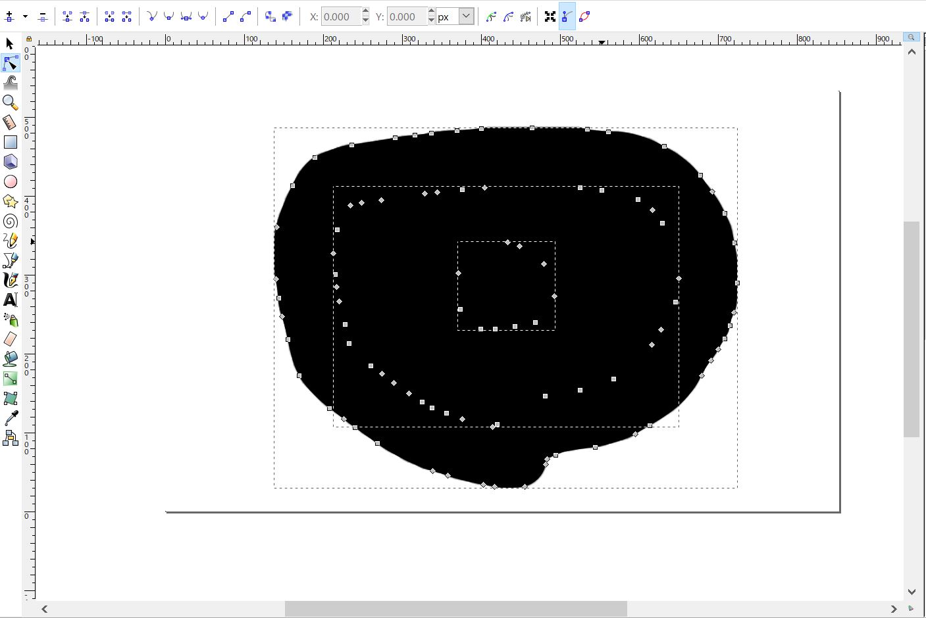Click the X coordinate input field
This screenshot has height=618, width=926.
click(341, 16)
